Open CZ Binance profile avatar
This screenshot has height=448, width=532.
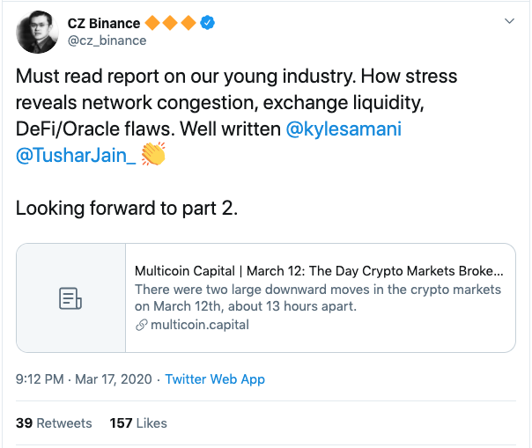click(37, 32)
